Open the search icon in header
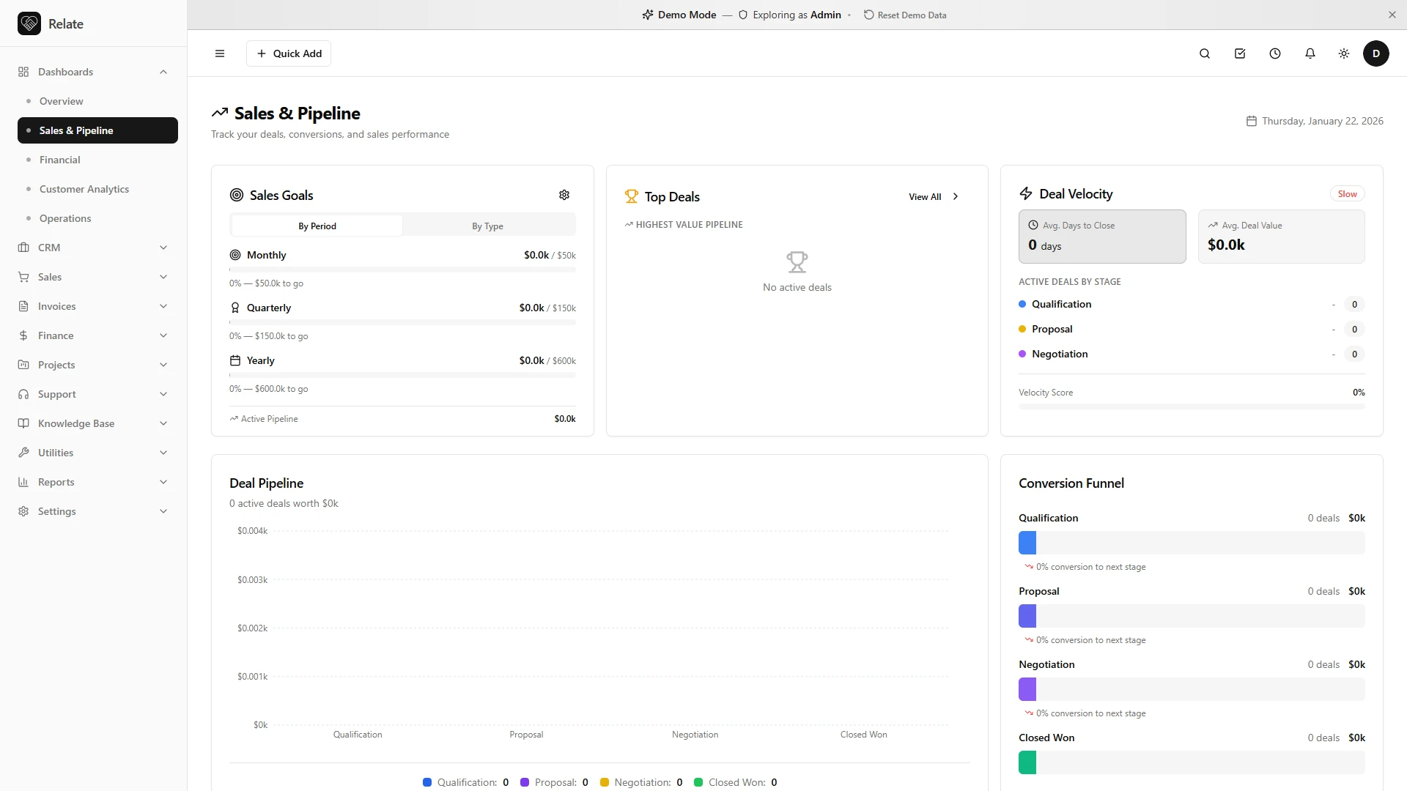This screenshot has width=1407, height=791. pyautogui.click(x=1205, y=53)
